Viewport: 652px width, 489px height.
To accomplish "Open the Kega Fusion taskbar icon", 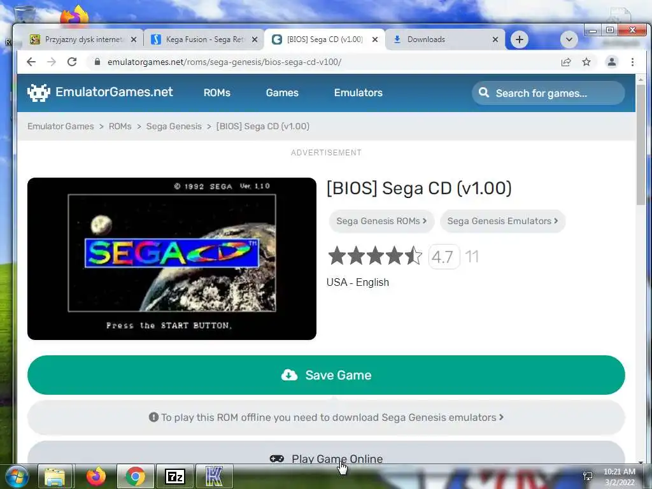I will pos(214,476).
